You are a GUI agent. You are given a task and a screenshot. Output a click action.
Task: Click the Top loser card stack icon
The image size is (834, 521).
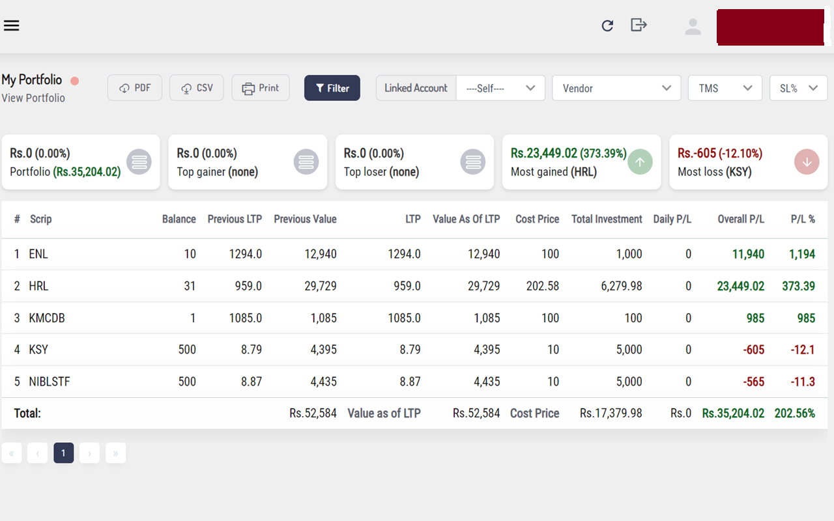473,162
